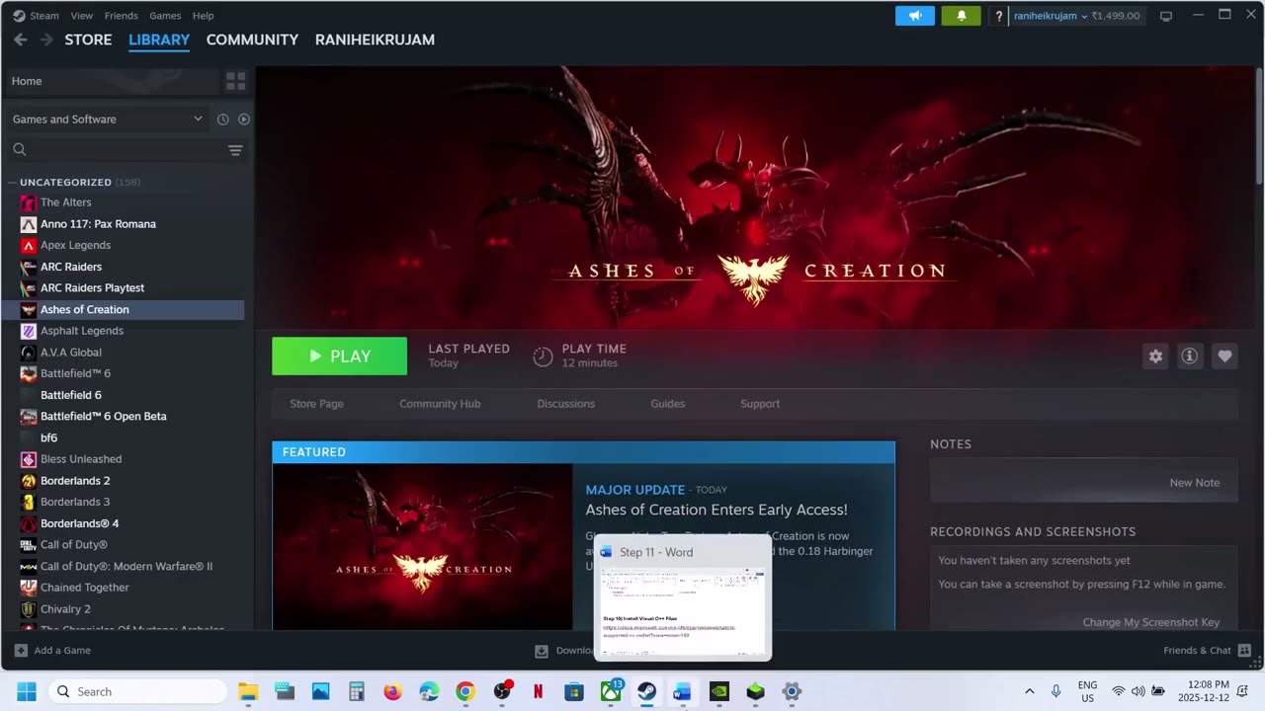Switch to the COMMUNITY tab
Screen dimensions: 1265x711
click(252, 39)
